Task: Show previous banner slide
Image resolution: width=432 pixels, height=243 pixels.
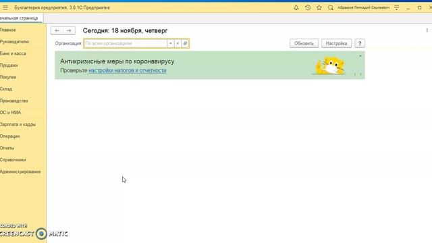Action: tap(355, 74)
